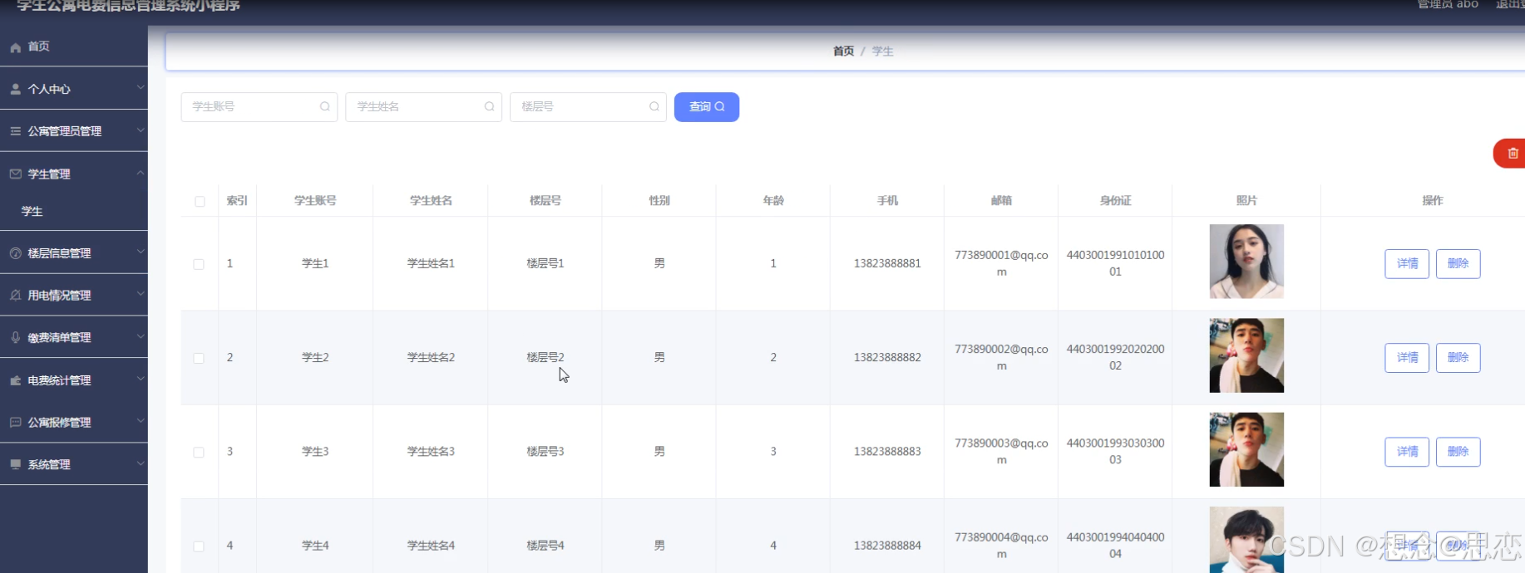
Task: Click 删除 button for 学生3
Action: [x=1458, y=452]
